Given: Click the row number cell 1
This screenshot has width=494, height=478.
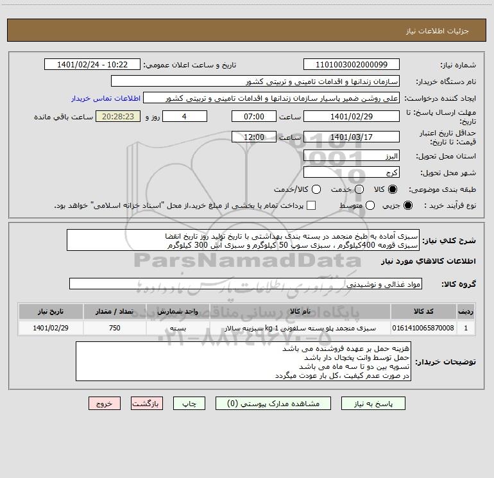Looking at the screenshot, I should (466, 328).
